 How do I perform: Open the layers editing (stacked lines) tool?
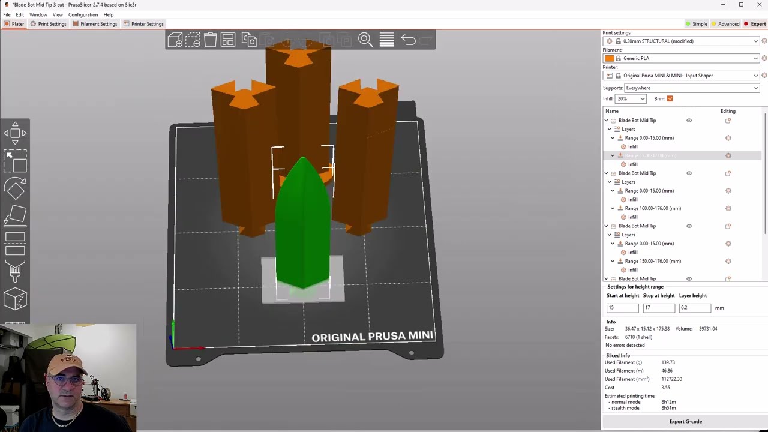386,40
